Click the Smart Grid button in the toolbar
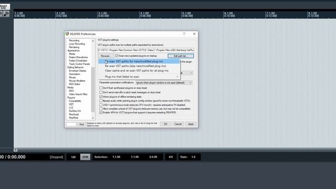The height and width of the screenshot is (189, 336). [5, 7]
